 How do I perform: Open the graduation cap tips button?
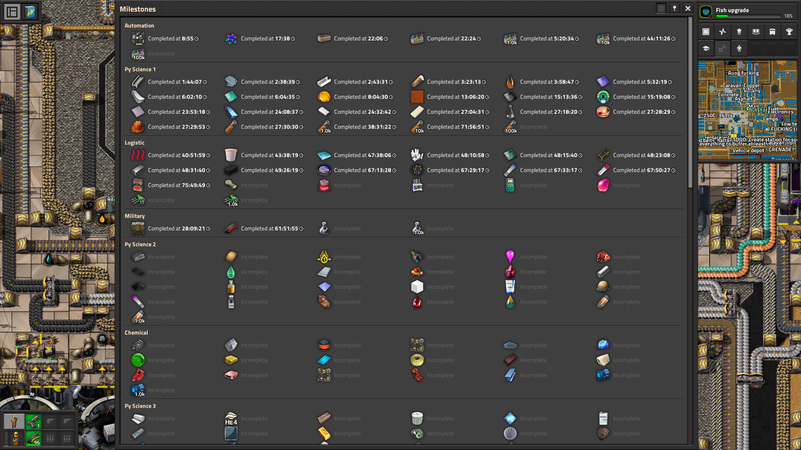pyautogui.click(x=706, y=48)
